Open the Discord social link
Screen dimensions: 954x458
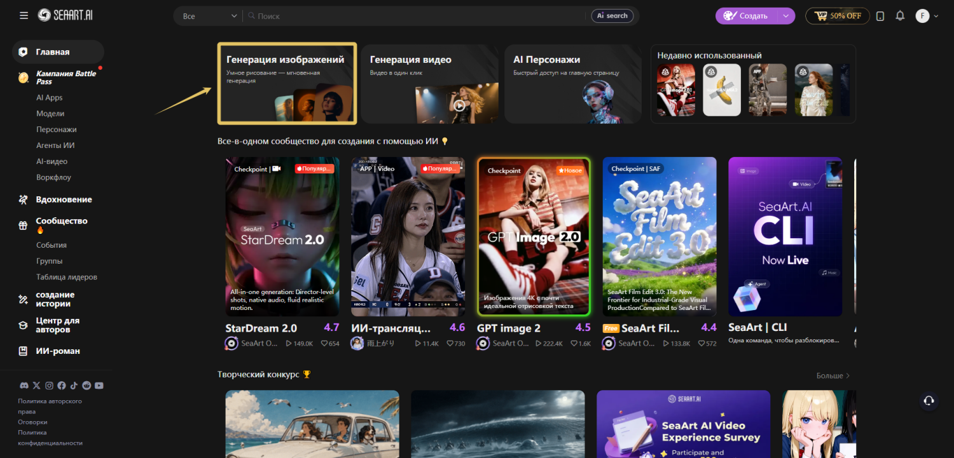pos(24,386)
